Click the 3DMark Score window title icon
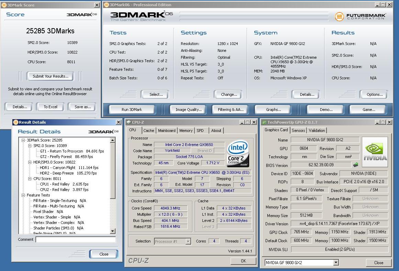 coord(4,5)
